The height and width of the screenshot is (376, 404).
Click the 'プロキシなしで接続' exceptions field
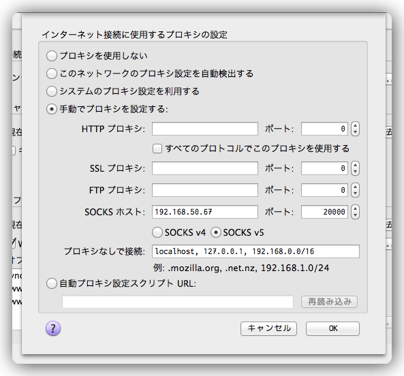pyautogui.click(x=255, y=251)
